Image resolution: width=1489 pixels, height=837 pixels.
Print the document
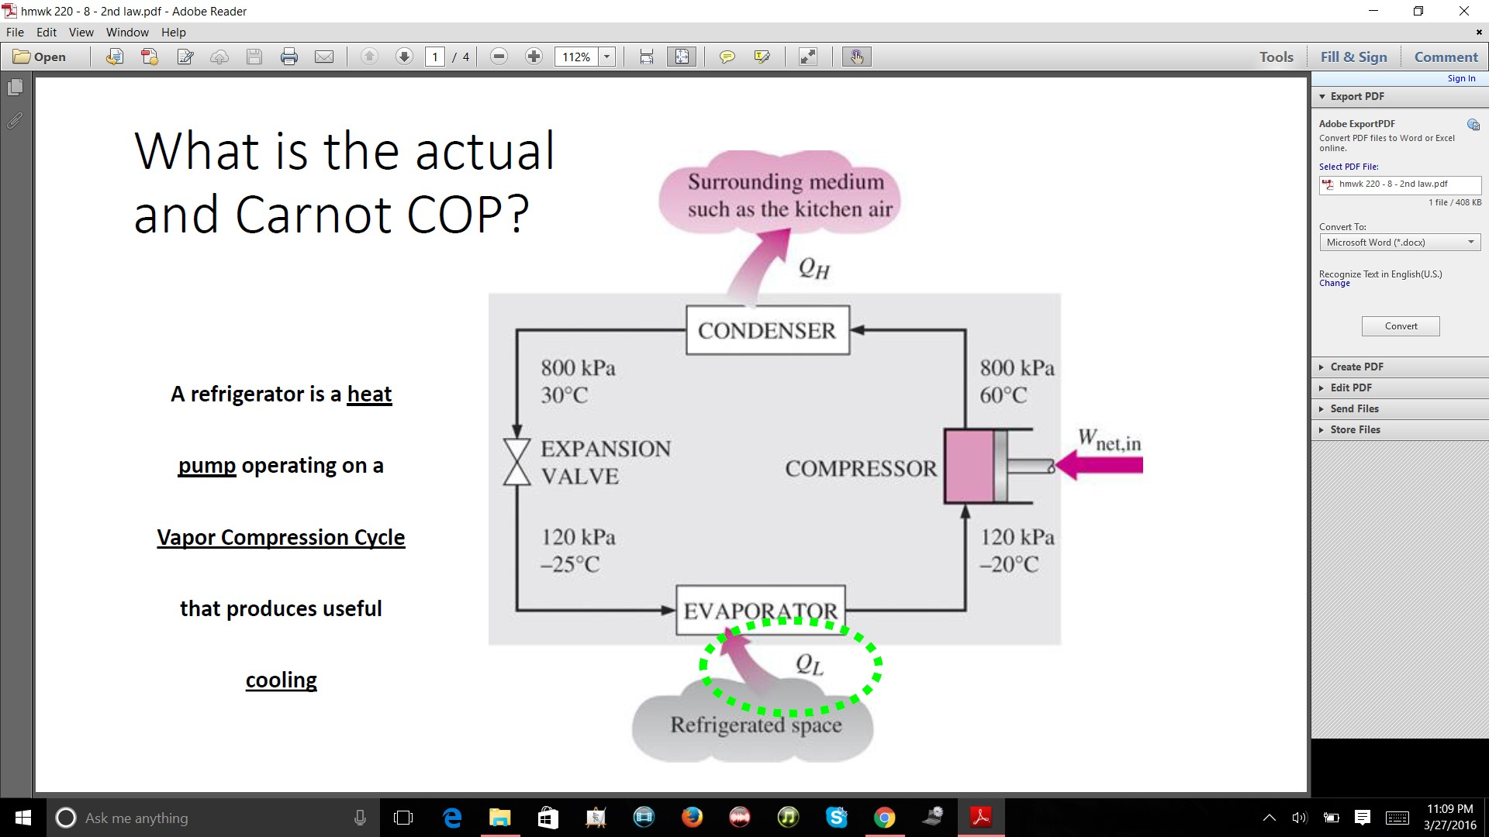tap(289, 56)
